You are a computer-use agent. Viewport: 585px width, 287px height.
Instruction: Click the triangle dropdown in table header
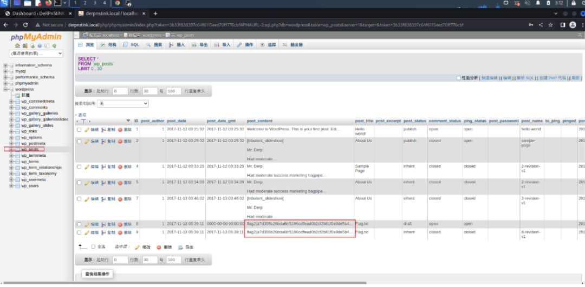click(x=128, y=121)
